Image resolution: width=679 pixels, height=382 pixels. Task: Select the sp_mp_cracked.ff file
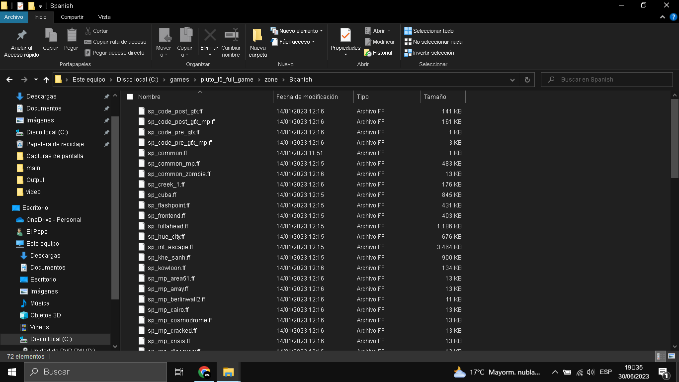point(172,331)
